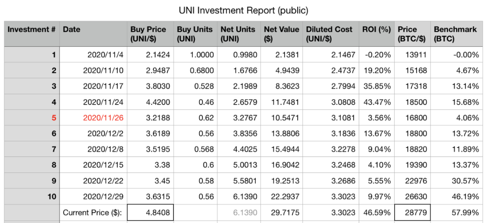
Task: Click the ROI cell showing 43.47%
Action: pos(376,102)
